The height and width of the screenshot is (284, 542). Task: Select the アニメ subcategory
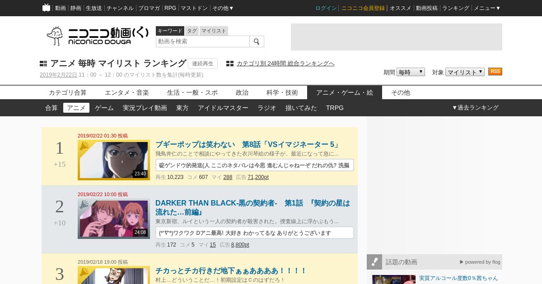tap(76, 108)
